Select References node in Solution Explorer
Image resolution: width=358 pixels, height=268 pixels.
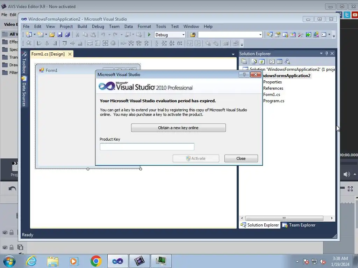pos(273,88)
